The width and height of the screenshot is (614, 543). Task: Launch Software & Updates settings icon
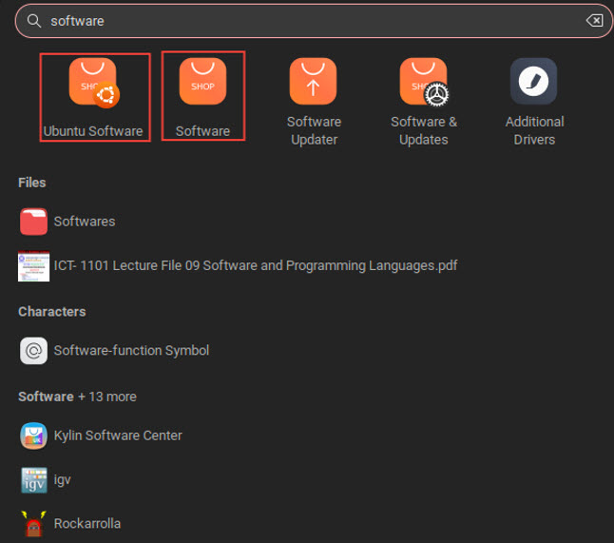[425, 82]
